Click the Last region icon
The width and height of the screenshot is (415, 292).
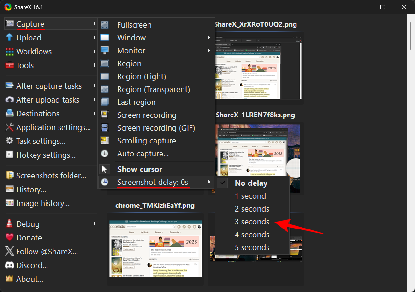pos(105,102)
